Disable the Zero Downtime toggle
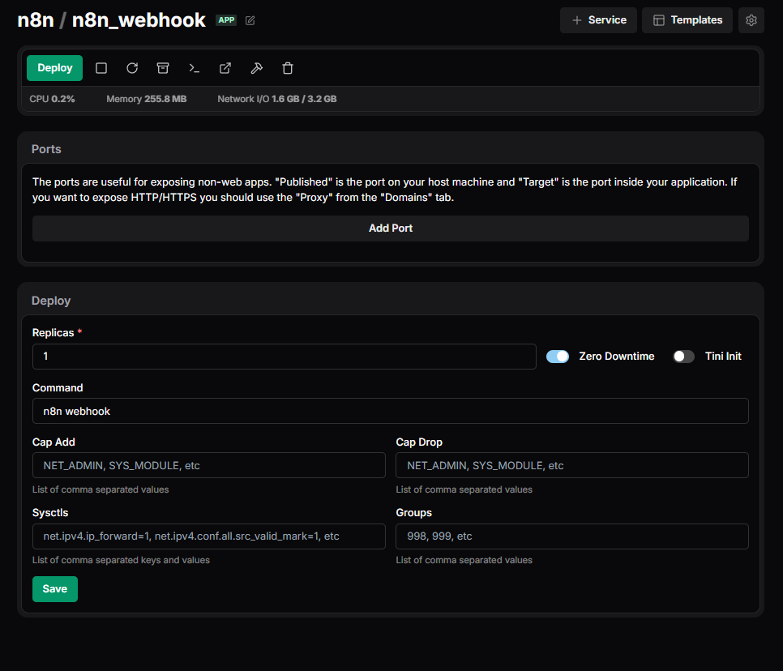The image size is (783, 671). pos(558,357)
